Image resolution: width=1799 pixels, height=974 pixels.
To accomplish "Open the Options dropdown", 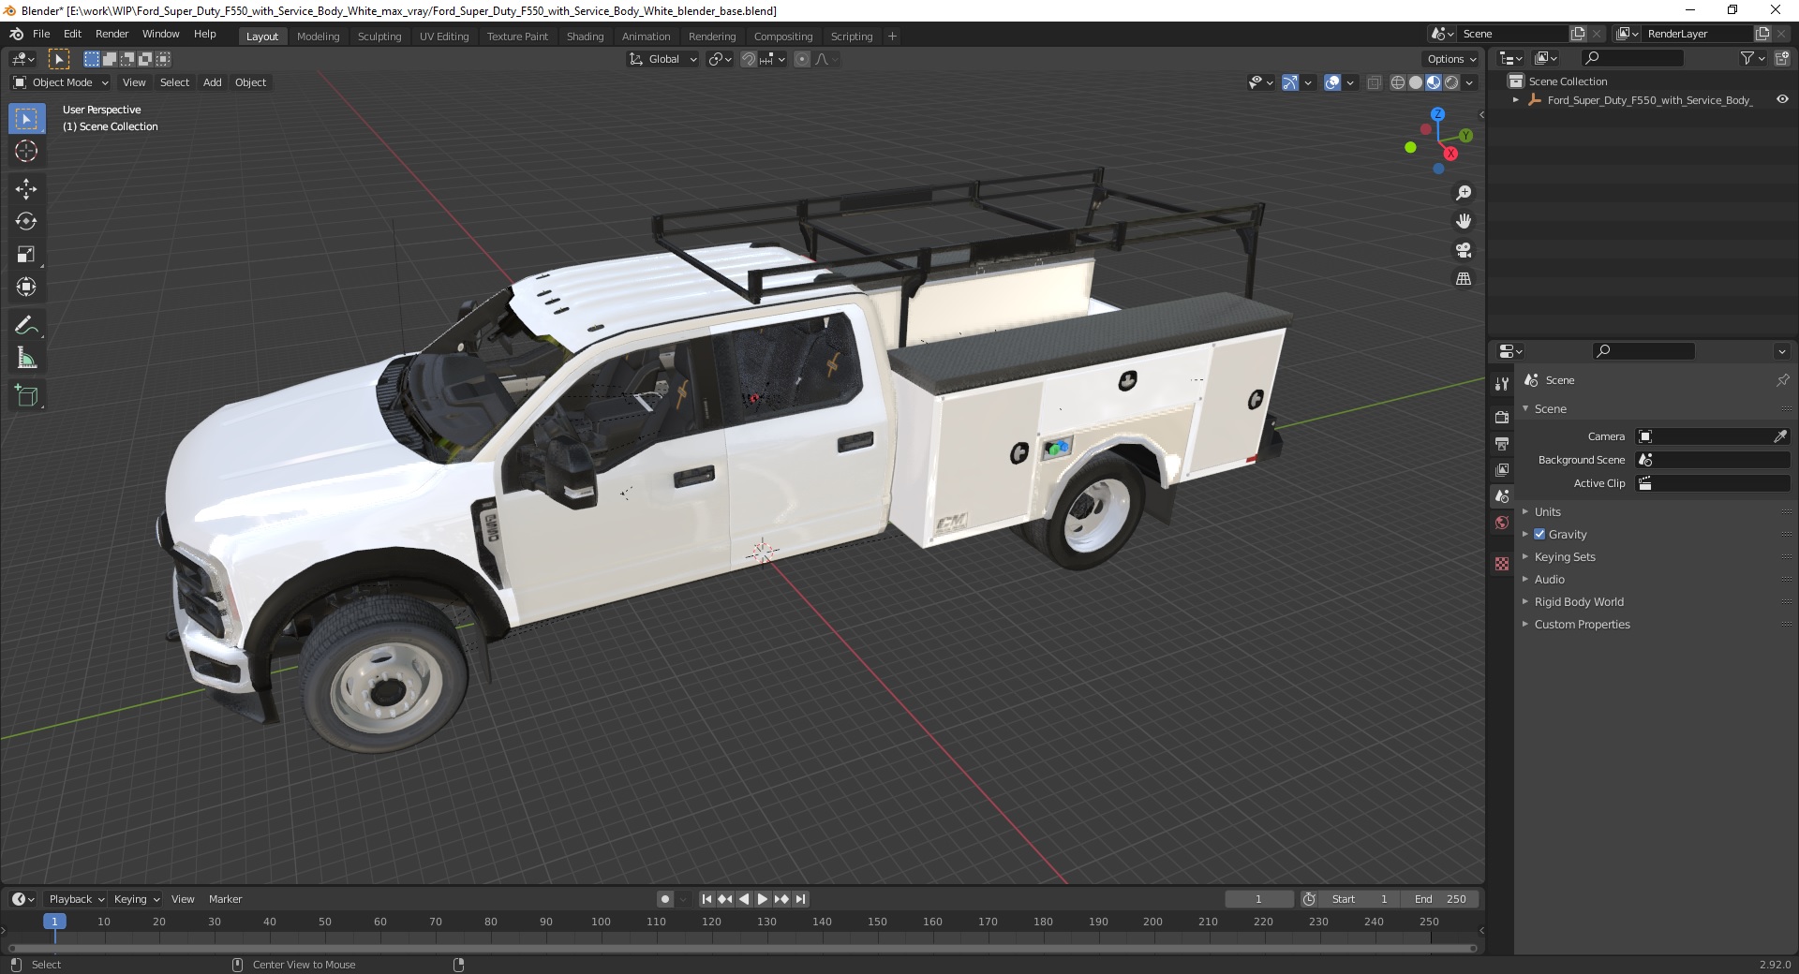I will pos(1450,59).
